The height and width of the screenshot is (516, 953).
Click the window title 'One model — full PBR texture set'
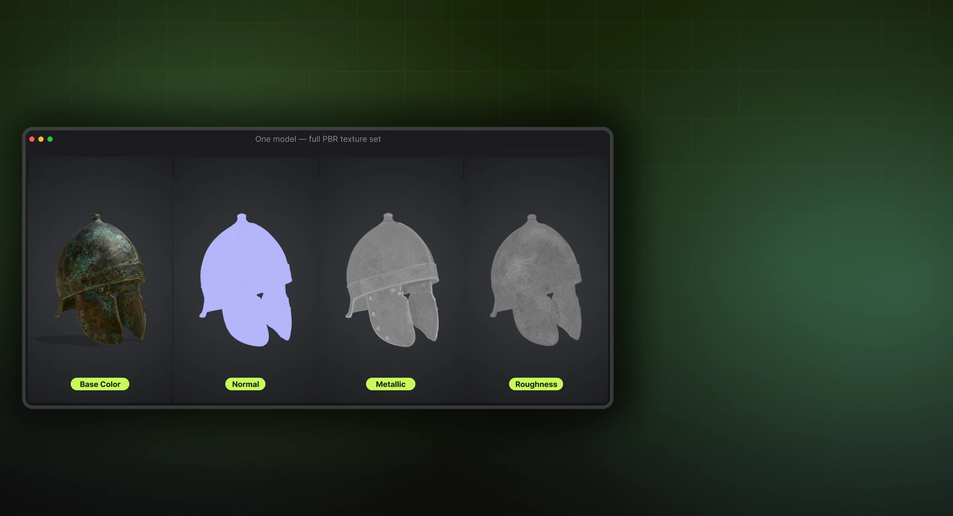click(318, 139)
